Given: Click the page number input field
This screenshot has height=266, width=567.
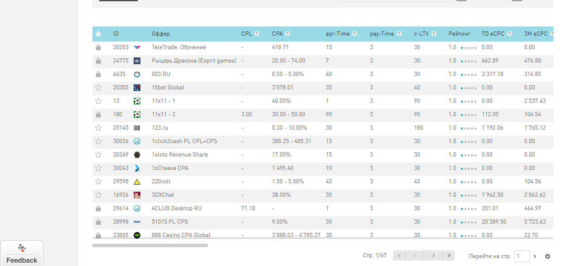Looking at the screenshot, I should pyautogui.click(x=522, y=256).
